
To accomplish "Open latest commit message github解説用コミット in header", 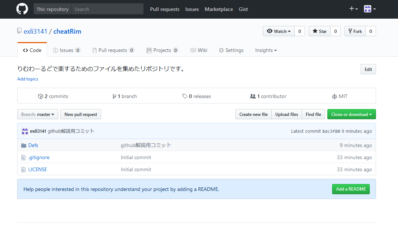I will click(x=71, y=131).
